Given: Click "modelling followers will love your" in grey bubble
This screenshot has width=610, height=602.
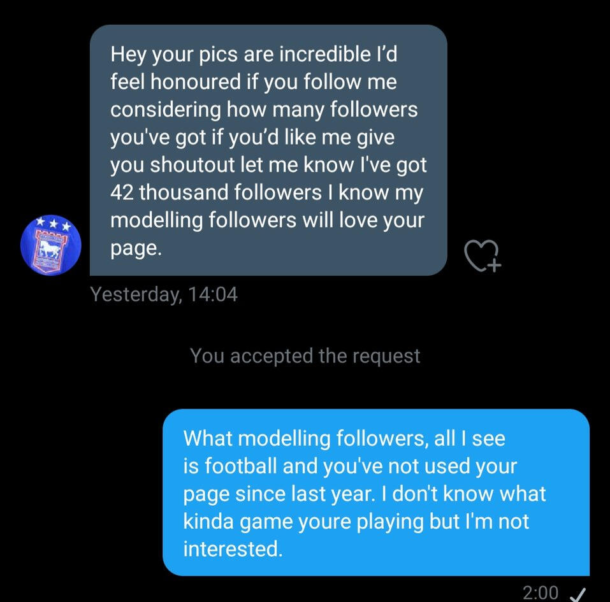Looking at the screenshot, I should point(267,220).
